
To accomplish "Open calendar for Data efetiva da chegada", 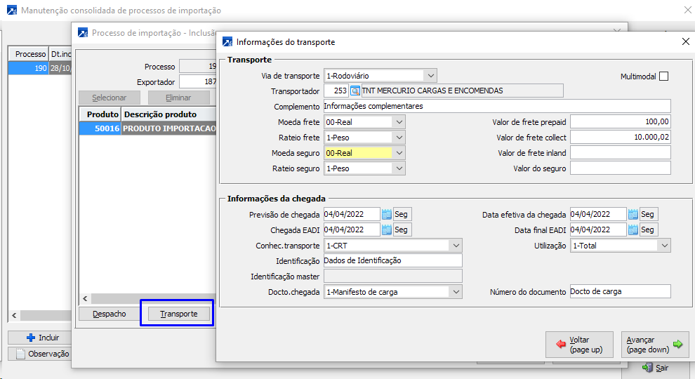I will click(x=633, y=214).
